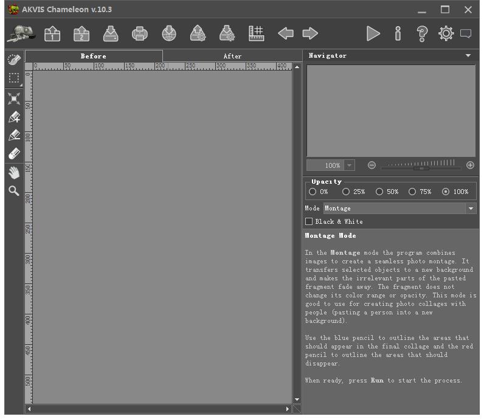Select the lasso selection tool
The width and height of the screenshot is (484, 419).
[x=14, y=60]
